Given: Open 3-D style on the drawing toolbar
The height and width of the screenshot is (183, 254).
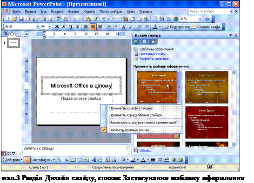Looking at the screenshot, I should [x=180, y=160].
